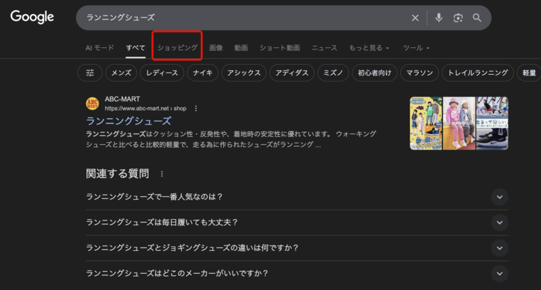Open the もっと見る dropdown
541x290 pixels.
(x=369, y=48)
